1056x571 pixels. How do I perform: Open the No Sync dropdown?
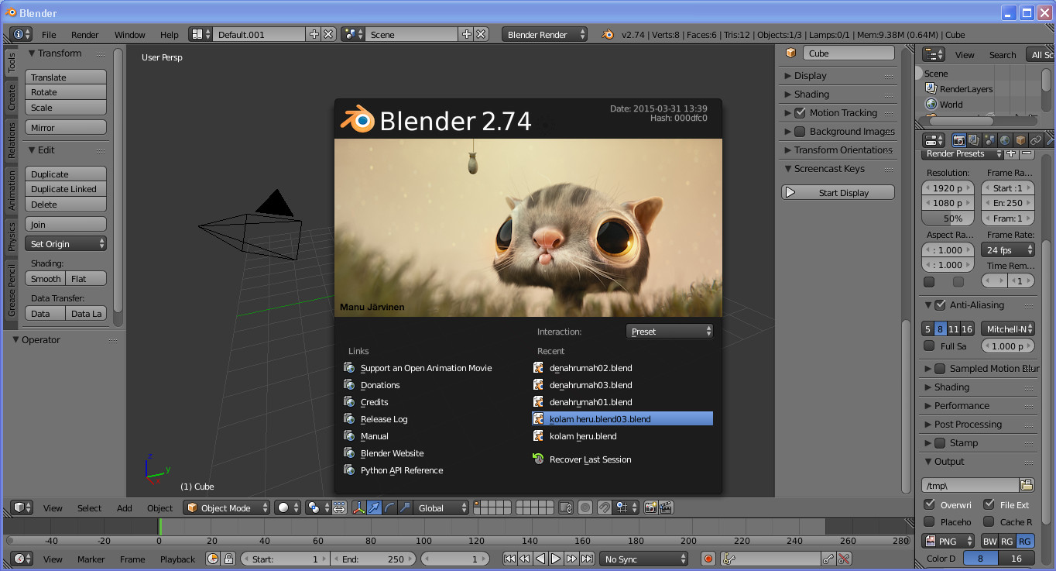click(644, 559)
